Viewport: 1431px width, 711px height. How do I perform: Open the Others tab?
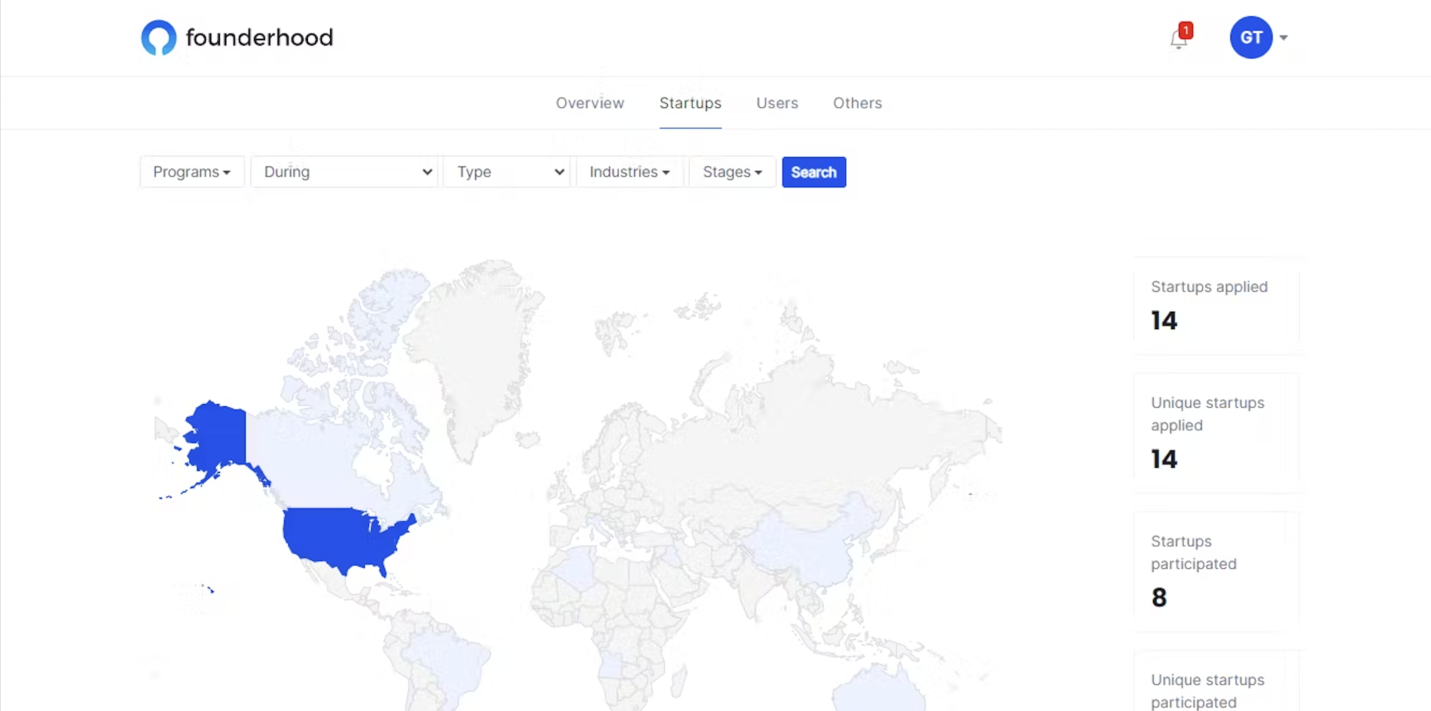(x=857, y=103)
